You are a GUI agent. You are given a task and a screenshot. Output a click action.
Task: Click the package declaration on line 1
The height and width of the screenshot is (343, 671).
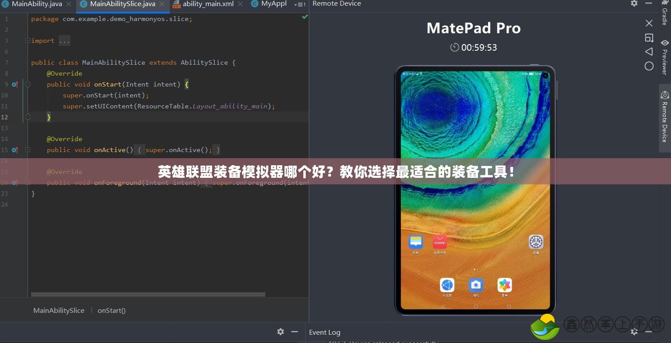pyautogui.click(x=112, y=19)
